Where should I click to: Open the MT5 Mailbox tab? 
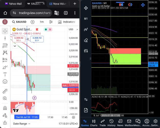(x=129, y=123)
